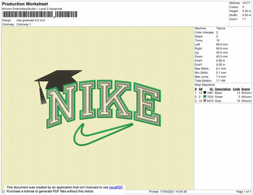Click the NIKE lettering in the design preview
Image resolution: width=253 pixels, height=195 pixels.
(104, 104)
